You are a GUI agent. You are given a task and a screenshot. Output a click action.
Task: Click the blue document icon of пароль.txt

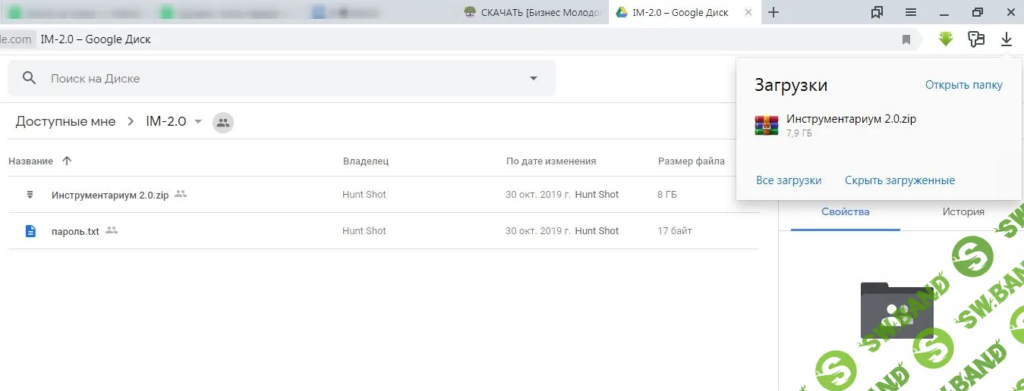[x=30, y=231]
